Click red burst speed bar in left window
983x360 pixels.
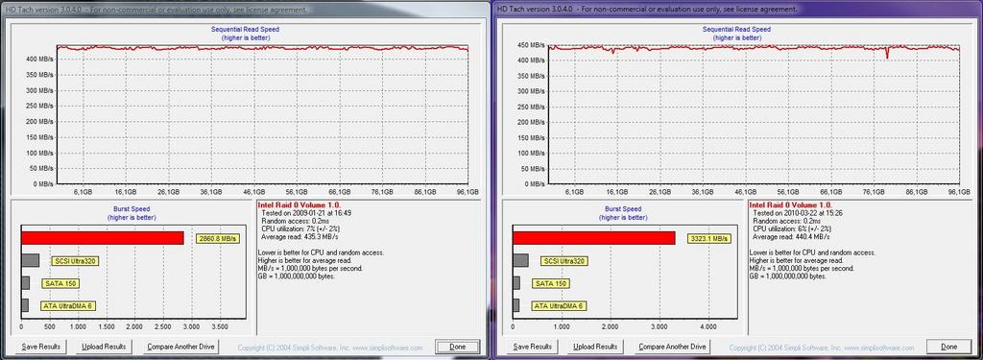tap(102, 238)
